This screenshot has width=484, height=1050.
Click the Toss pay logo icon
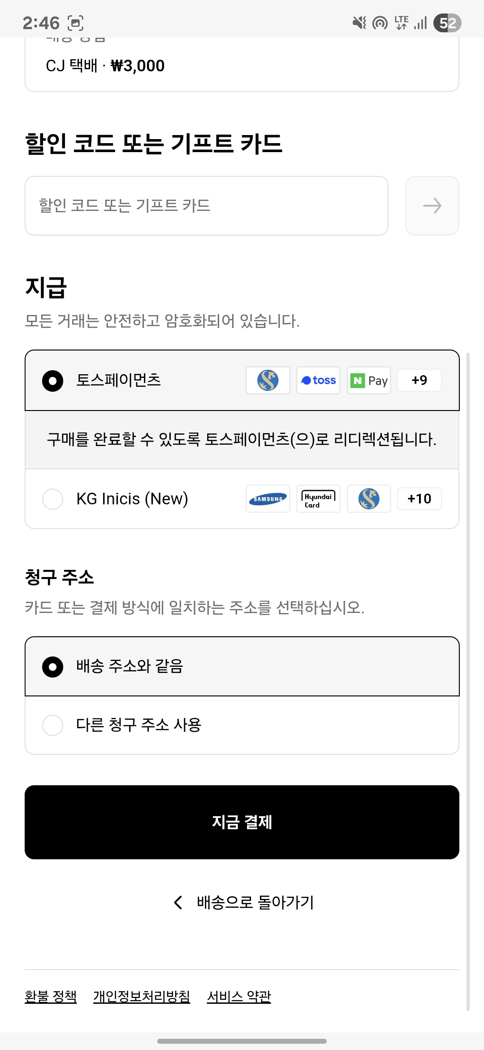318,381
